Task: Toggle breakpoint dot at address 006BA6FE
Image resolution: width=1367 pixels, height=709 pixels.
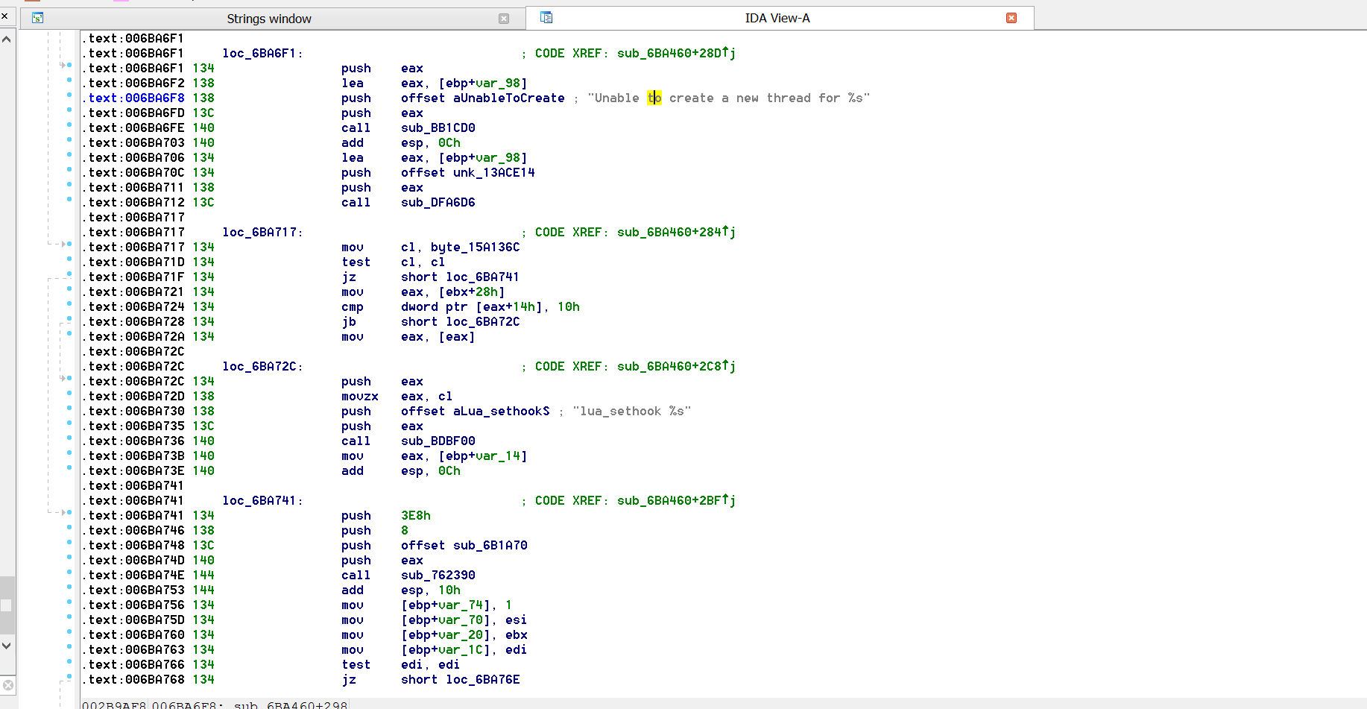Action: pyautogui.click(x=69, y=125)
